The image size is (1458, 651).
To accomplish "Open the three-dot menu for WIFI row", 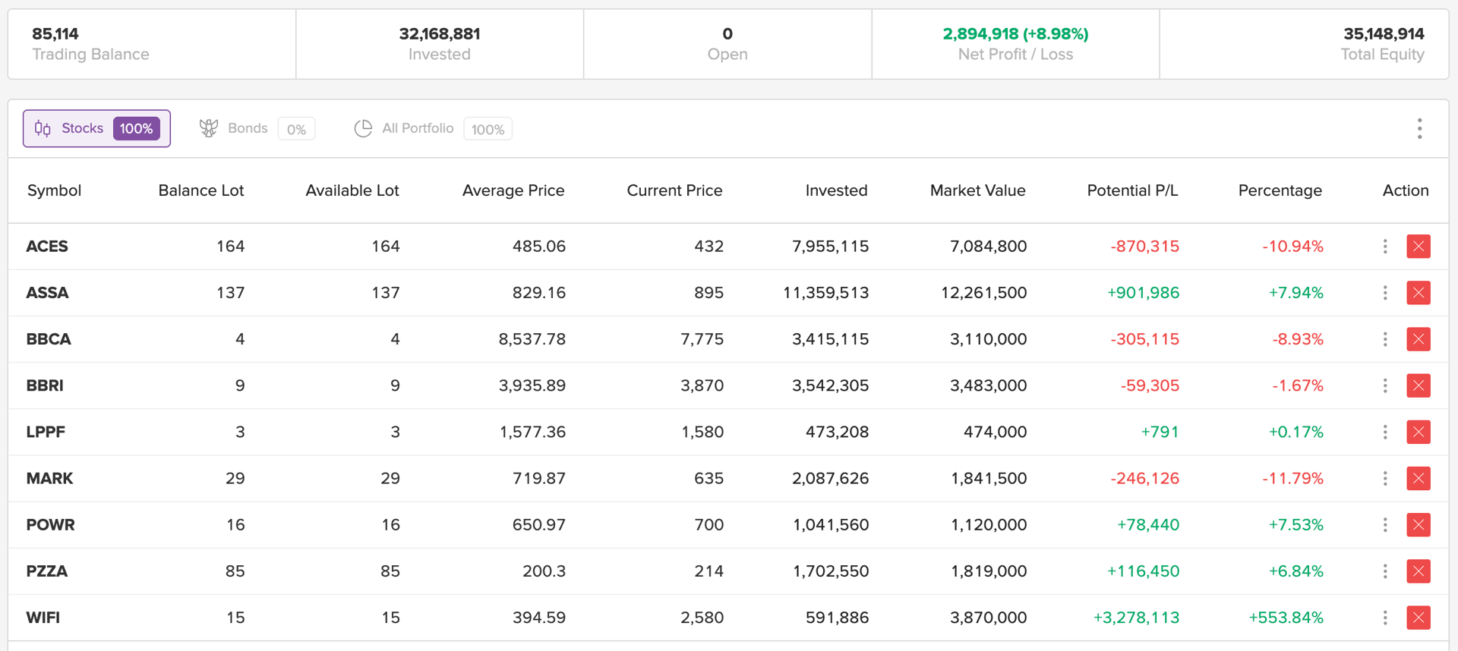I will pos(1385,618).
